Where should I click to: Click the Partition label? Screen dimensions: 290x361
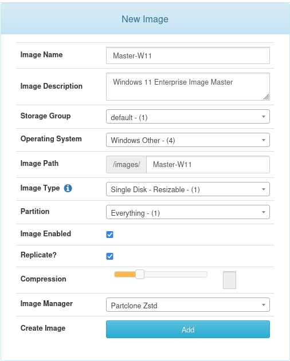click(35, 211)
